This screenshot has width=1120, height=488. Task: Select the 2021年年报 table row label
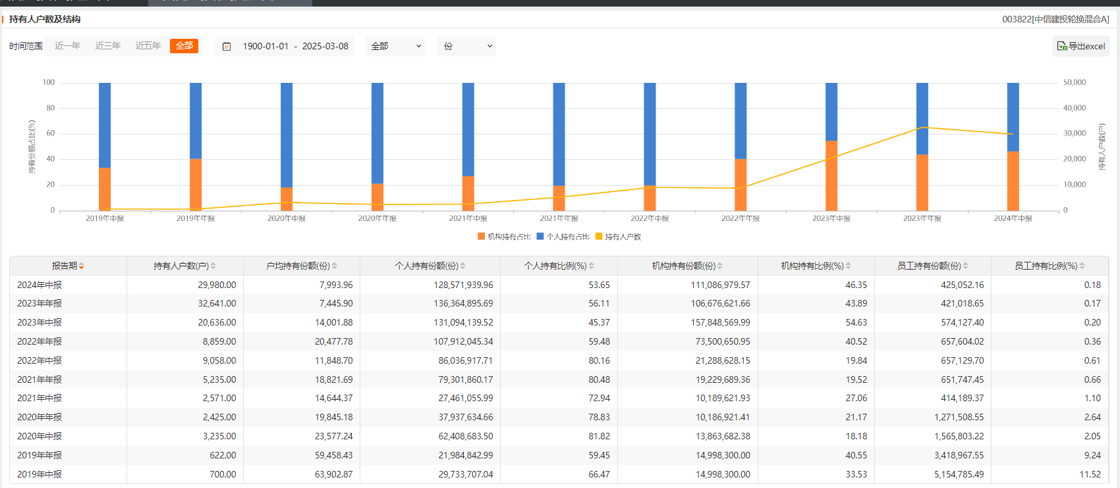[x=40, y=379]
